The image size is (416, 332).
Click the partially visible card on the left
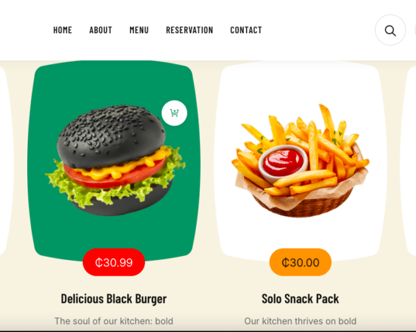pos(5,160)
